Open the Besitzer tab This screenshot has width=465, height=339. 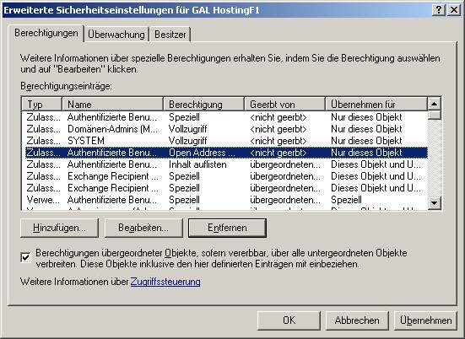(170, 35)
